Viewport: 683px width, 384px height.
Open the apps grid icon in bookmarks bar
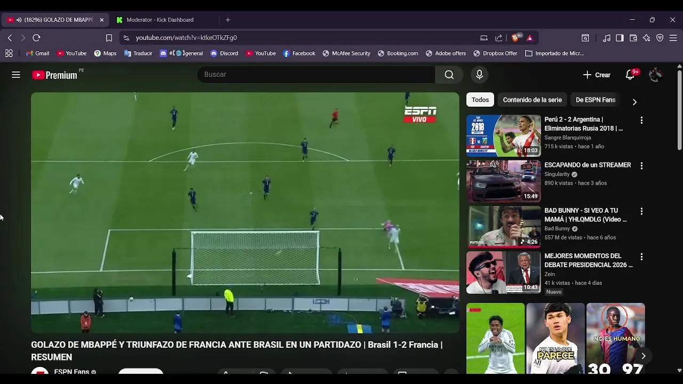(9, 53)
